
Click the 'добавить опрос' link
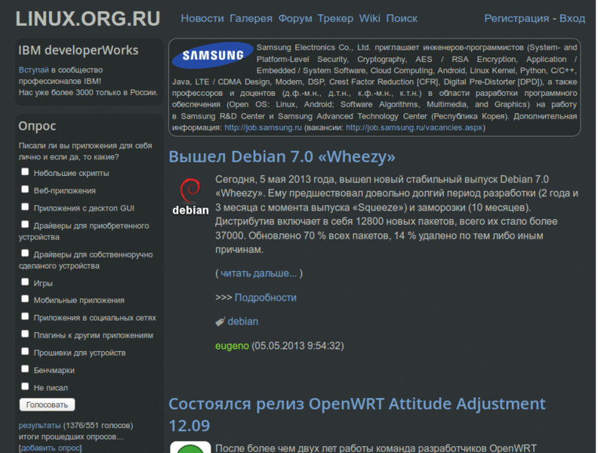(50, 448)
